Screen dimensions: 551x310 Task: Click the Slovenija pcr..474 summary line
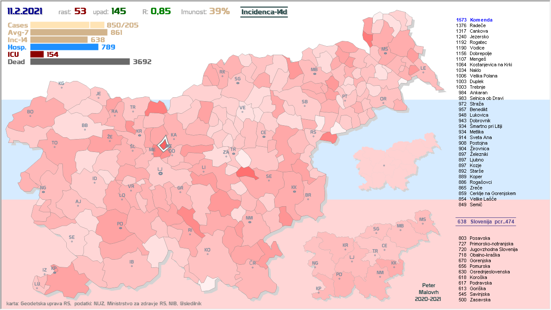[485, 222]
